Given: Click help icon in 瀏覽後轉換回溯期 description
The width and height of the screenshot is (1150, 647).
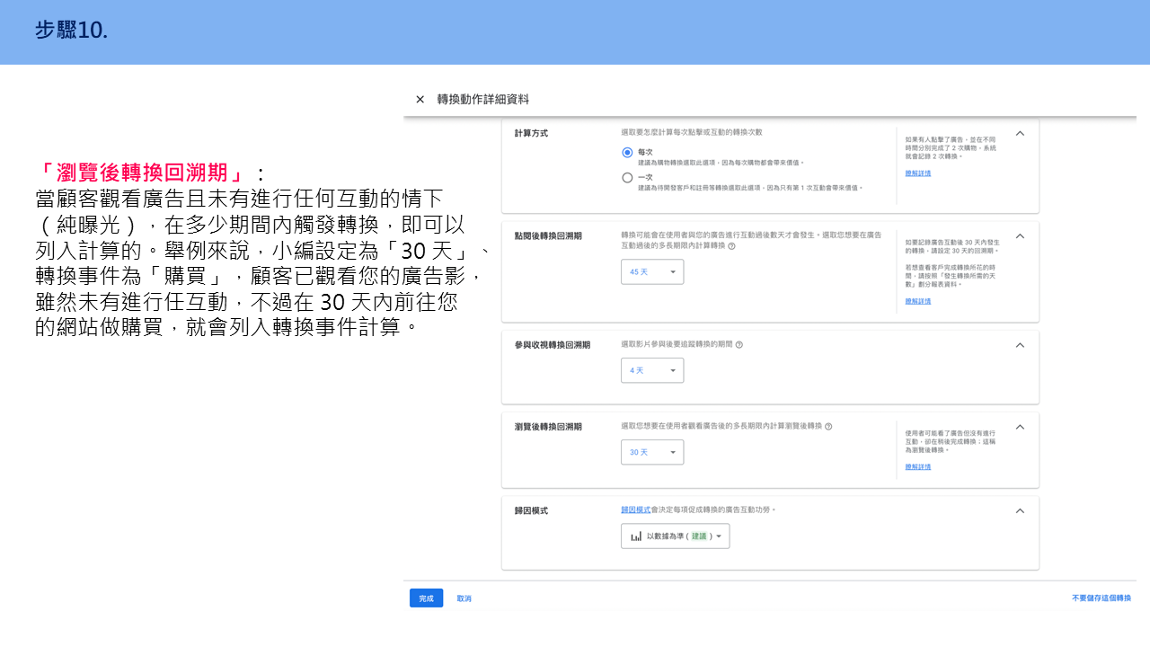Looking at the screenshot, I should pos(828,427).
